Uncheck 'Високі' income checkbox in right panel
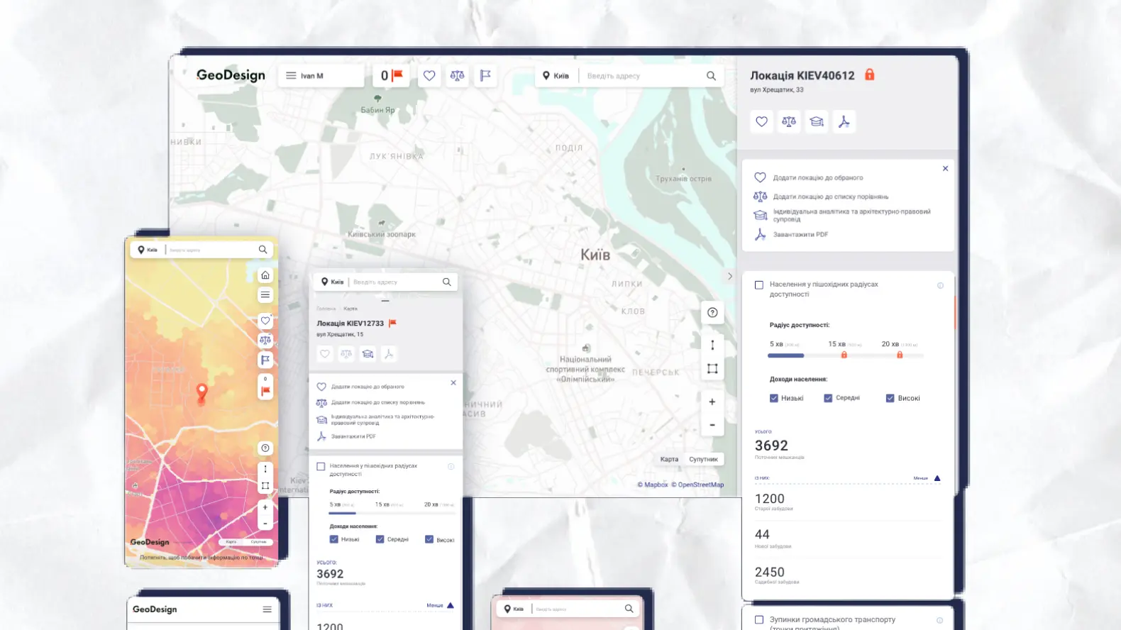Screen dimensions: 1121x630 pyautogui.click(x=890, y=398)
